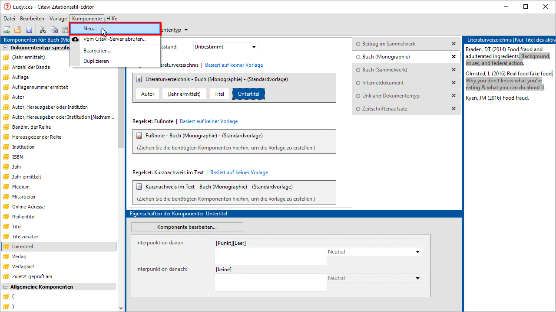Collapse the Dokumententyp-spezifische components group
The image size is (556, 312).
click(6, 48)
